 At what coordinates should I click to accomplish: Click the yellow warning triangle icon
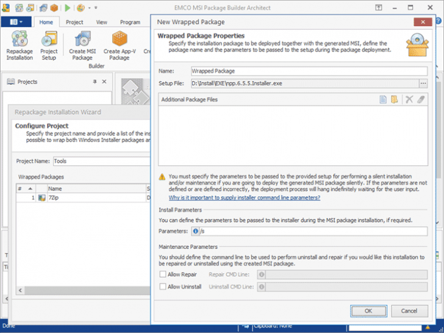tap(162, 177)
